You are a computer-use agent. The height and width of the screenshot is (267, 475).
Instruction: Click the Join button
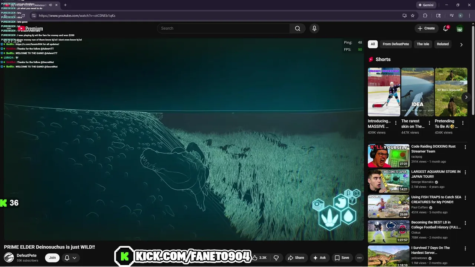[52, 258]
